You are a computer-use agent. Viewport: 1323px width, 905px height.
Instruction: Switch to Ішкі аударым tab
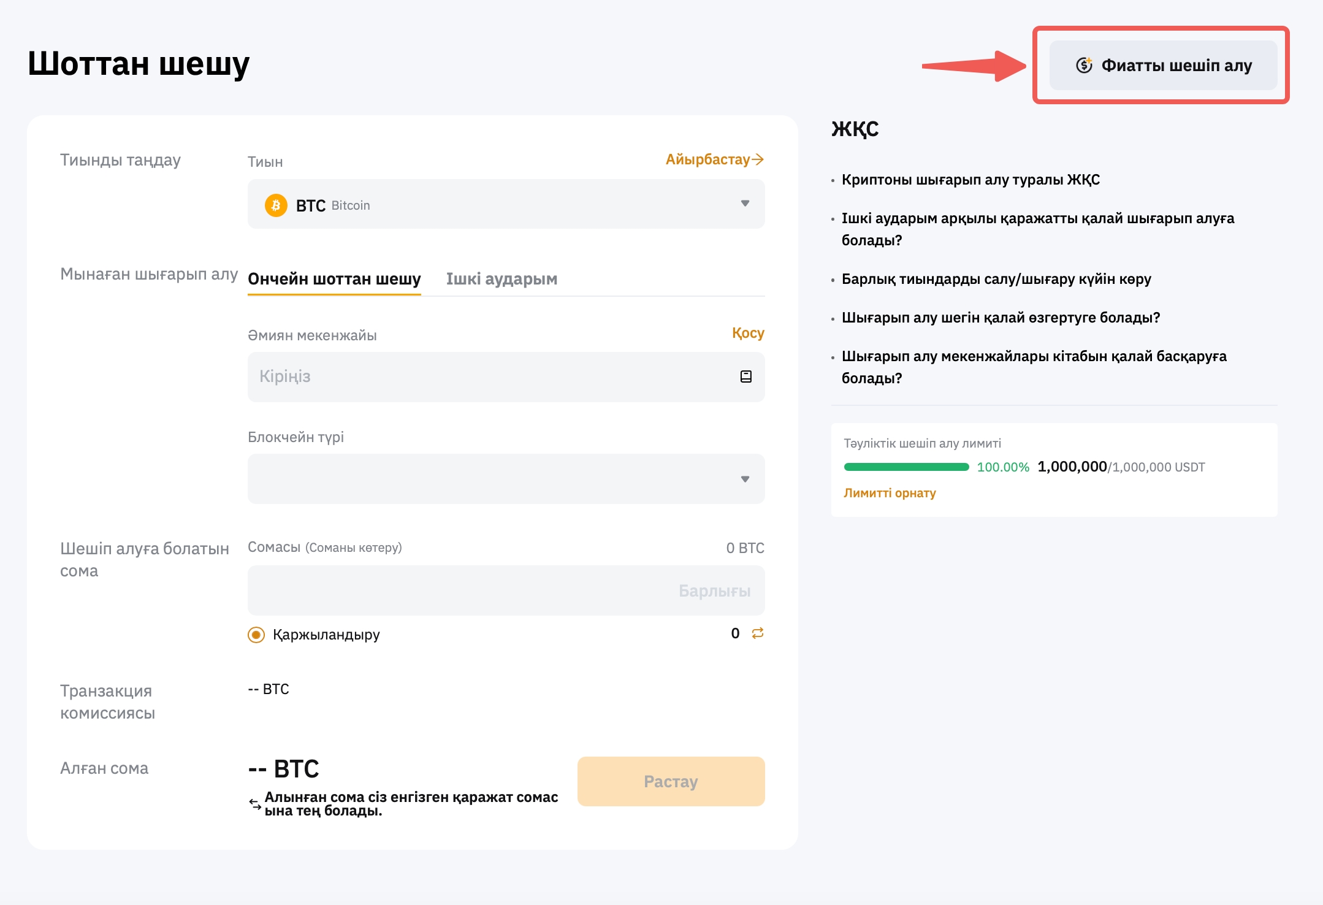(x=501, y=279)
